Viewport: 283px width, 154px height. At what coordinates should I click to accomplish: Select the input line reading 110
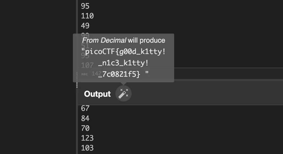pos(87,16)
